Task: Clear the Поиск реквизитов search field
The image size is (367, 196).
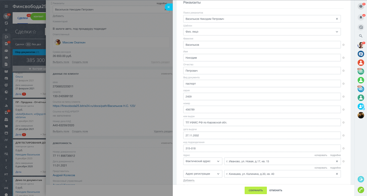Action: (337, 19)
